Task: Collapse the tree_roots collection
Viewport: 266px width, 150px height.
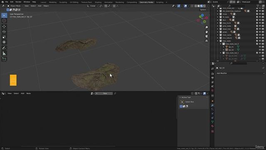Action: coord(218,41)
